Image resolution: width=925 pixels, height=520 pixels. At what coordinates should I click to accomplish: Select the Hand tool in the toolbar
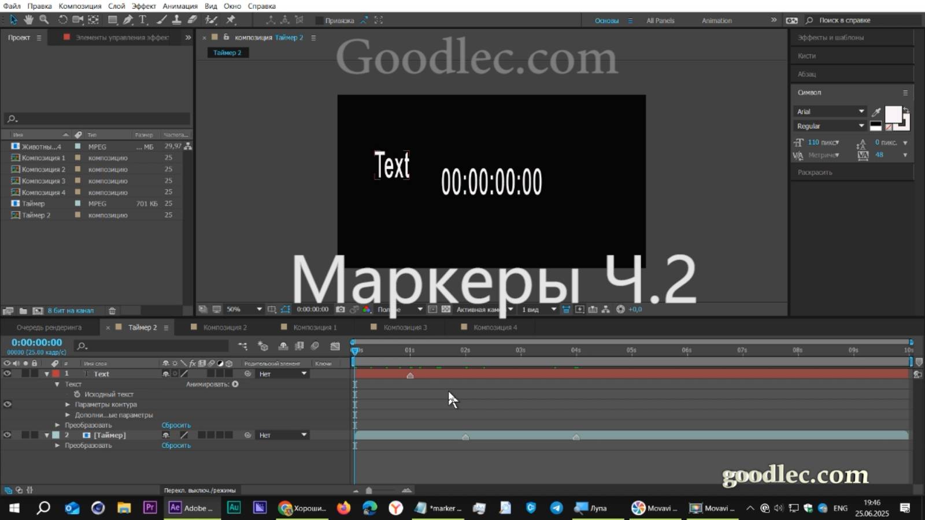28,20
